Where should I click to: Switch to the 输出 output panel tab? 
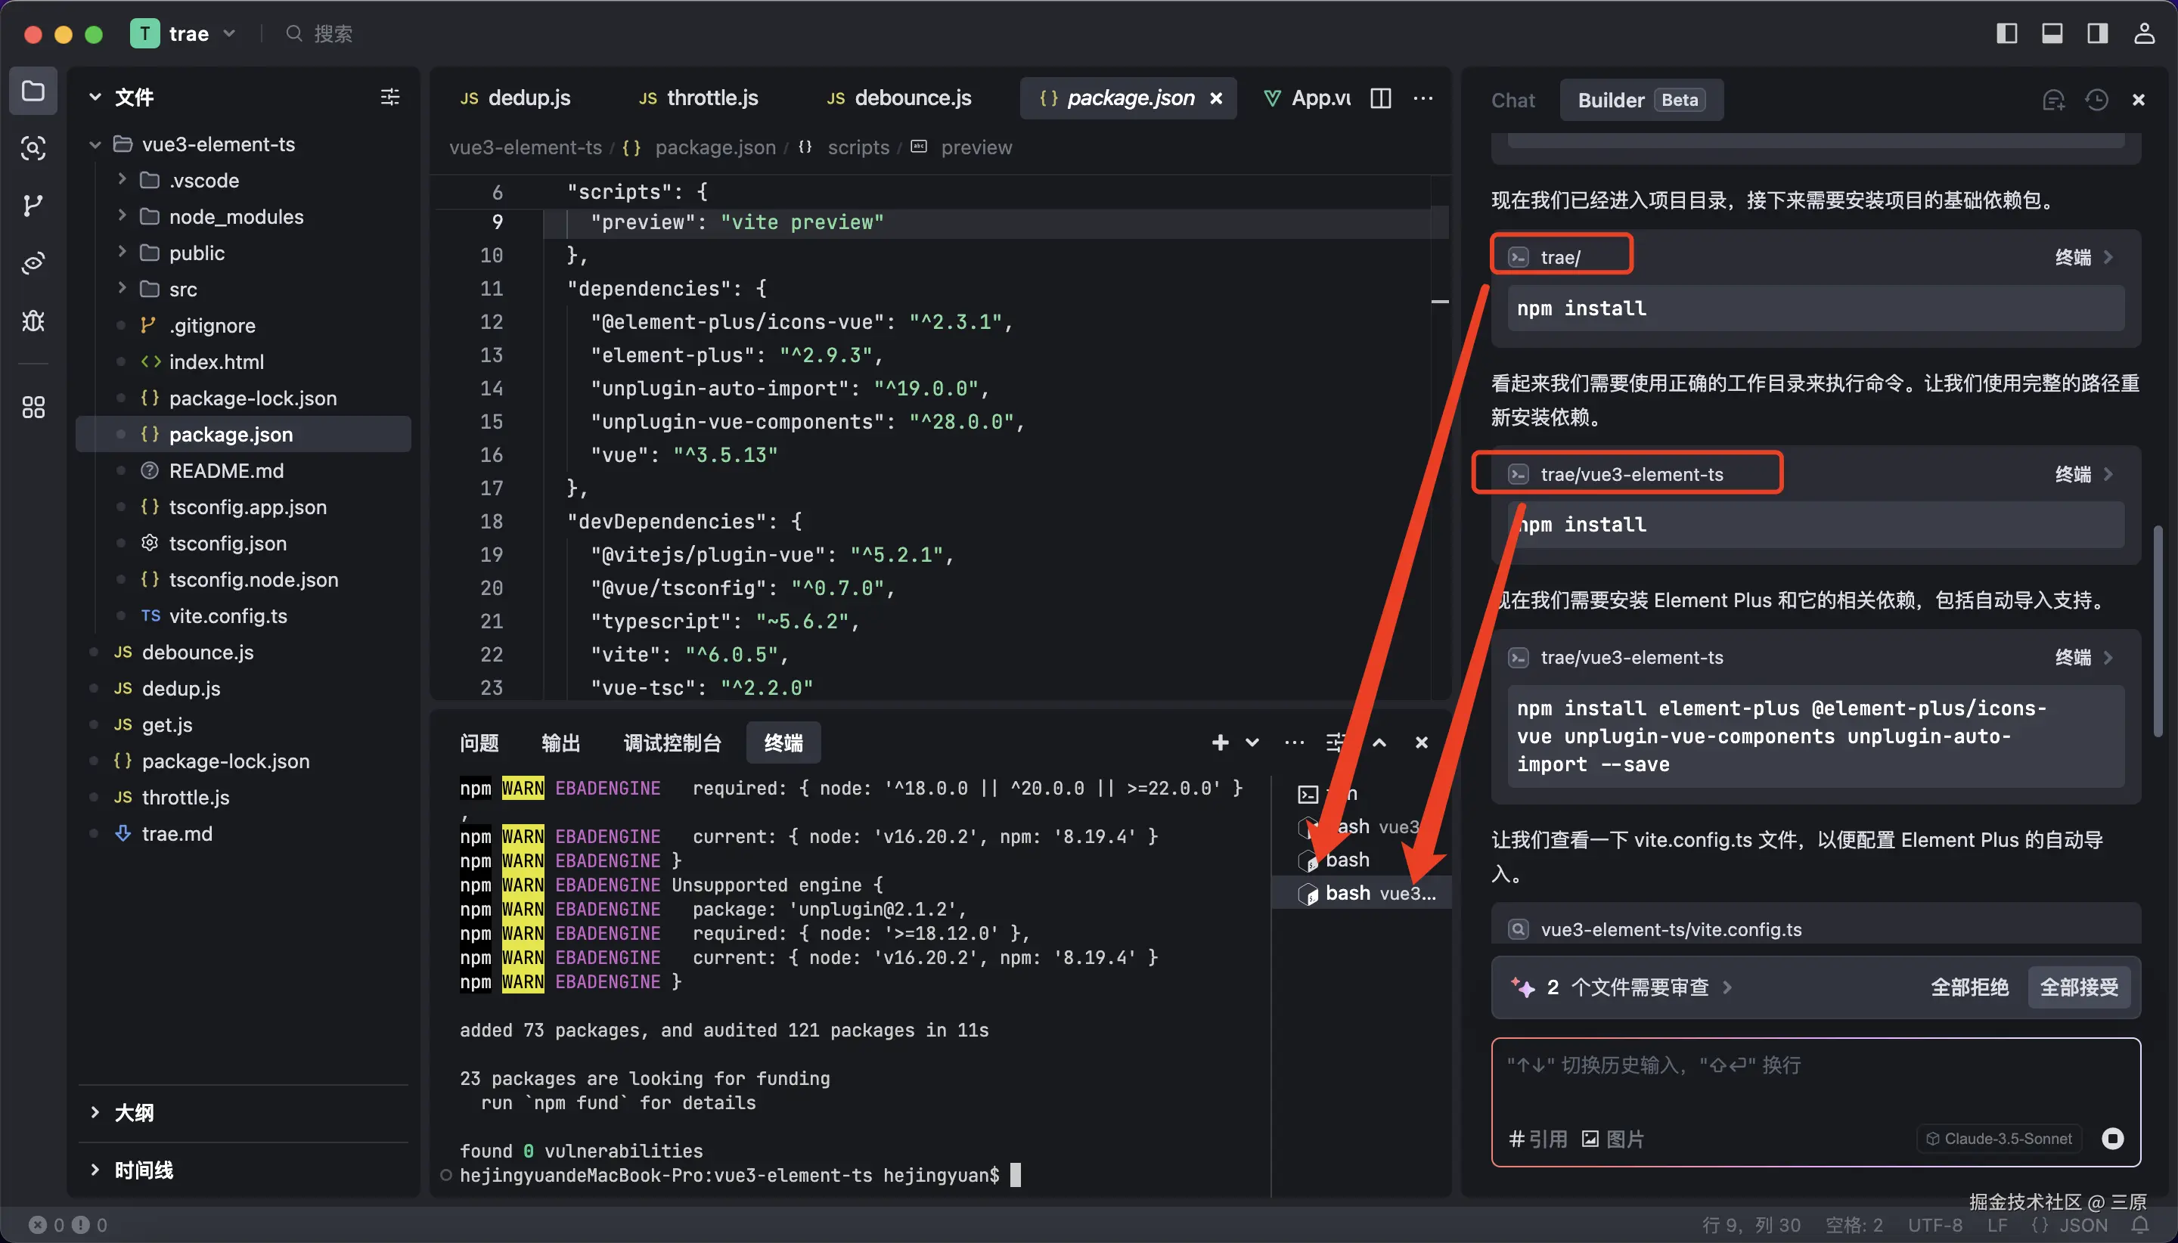point(560,742)
